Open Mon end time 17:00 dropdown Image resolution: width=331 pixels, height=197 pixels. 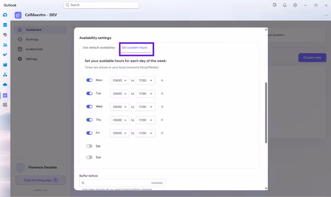coord(146,80)
